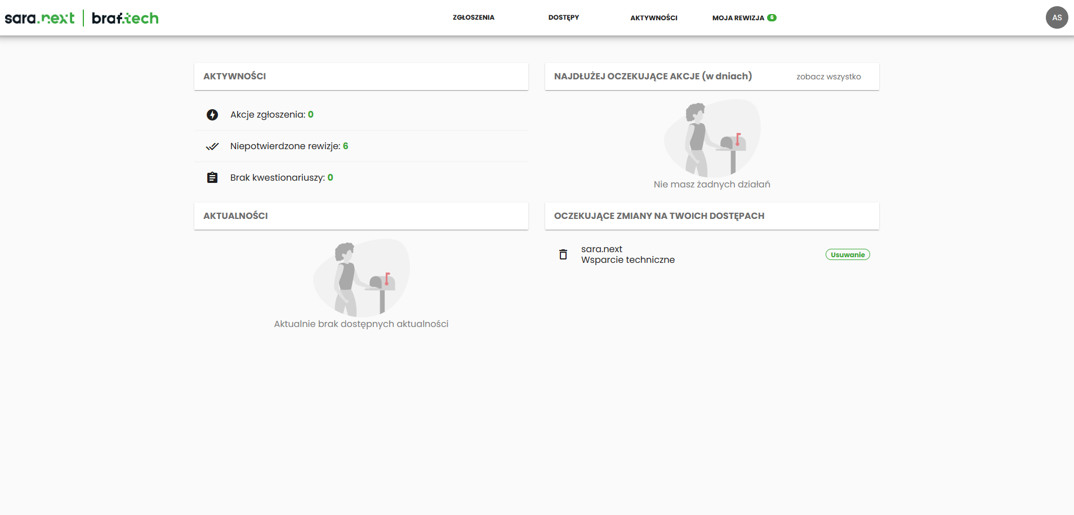Click the green notification badge on Moja Rewizja
This screenshot has height=515, width=1074.
pyautogui.click(x=772, y=17)
